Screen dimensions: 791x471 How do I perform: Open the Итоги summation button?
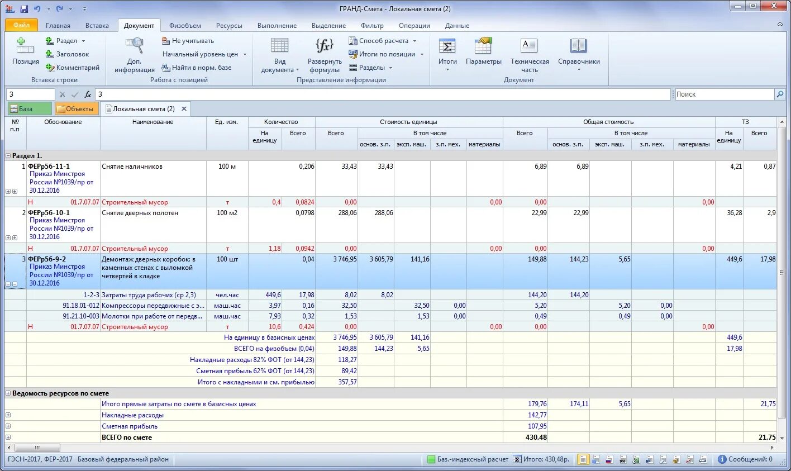tap(447, 55)
